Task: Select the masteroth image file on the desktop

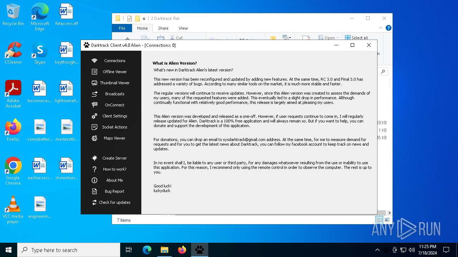Action: 67,130
